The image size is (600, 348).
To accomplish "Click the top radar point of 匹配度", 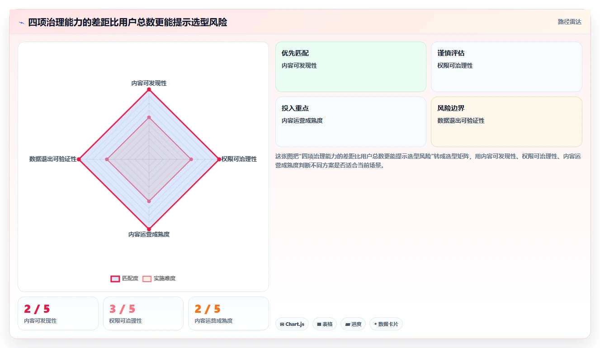I will 149,89.
